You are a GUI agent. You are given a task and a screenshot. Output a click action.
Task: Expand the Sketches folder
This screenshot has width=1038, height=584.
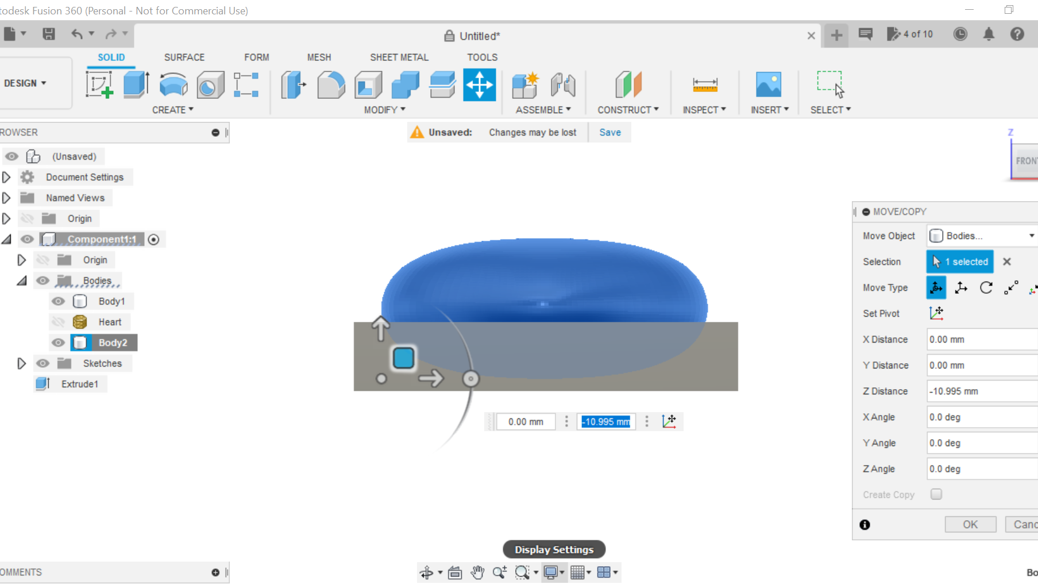tap(22, 363)
